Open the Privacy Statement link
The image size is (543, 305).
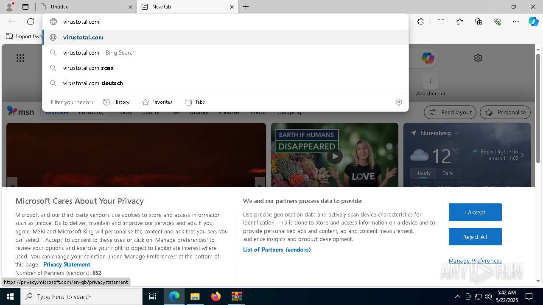(67, 264)
